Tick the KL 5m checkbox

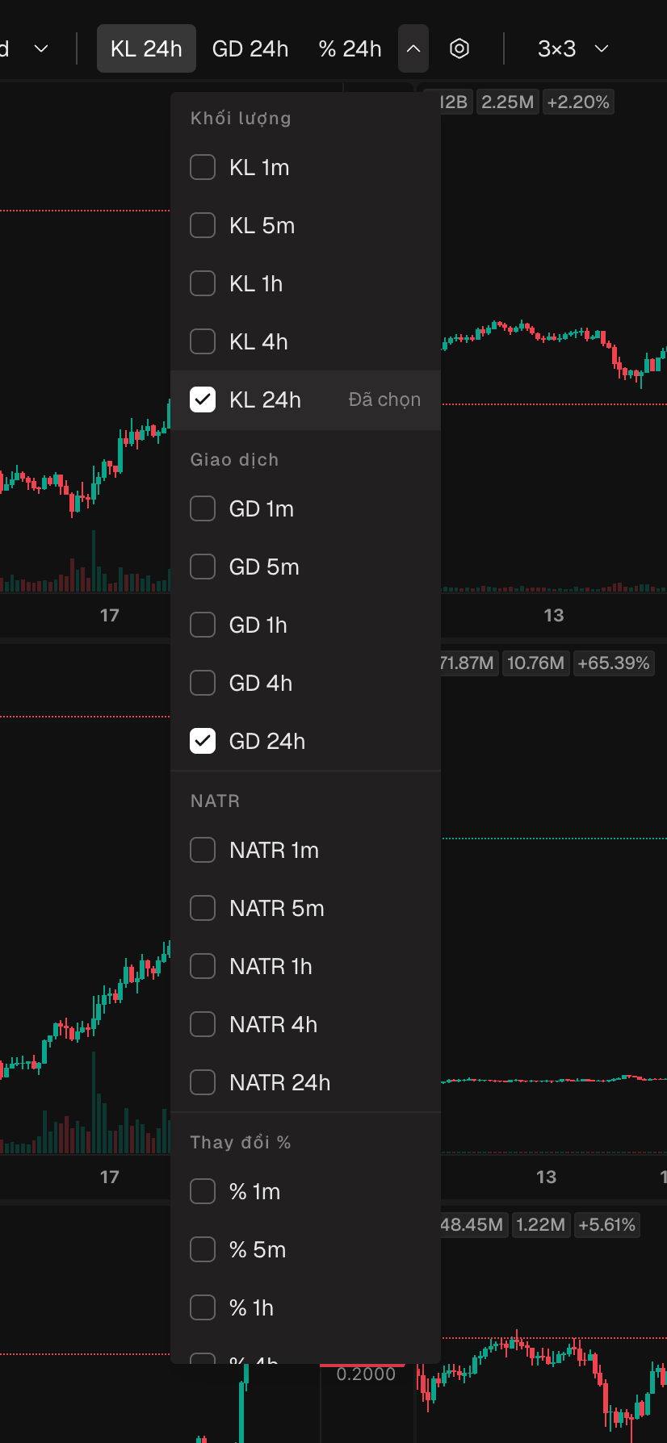pos(203,225)
